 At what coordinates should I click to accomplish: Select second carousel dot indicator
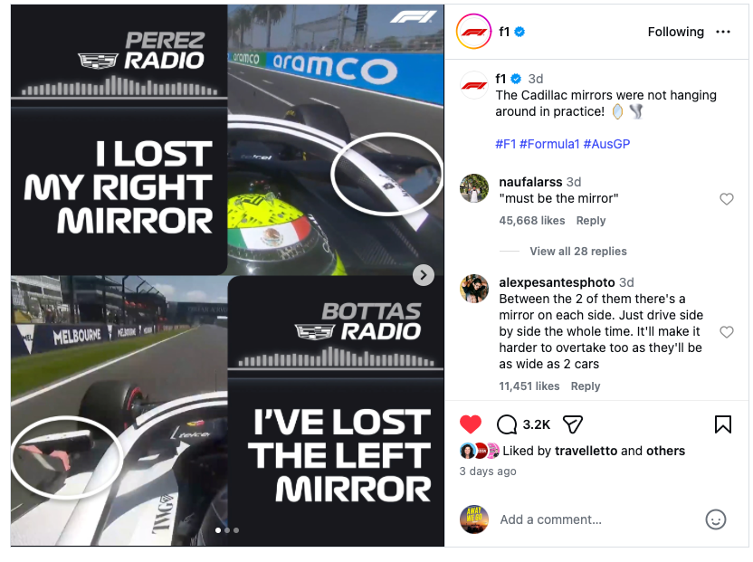227,530
